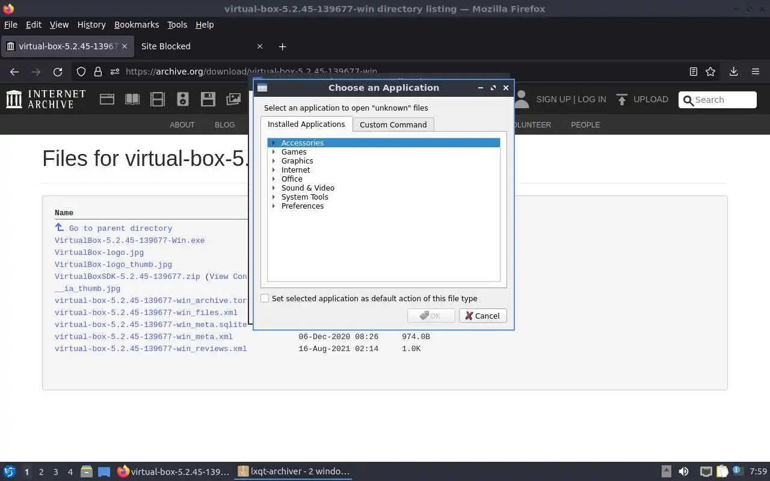Open virtual-box-5.2.45-139677-win_reviews.xml link

point(150,349)
